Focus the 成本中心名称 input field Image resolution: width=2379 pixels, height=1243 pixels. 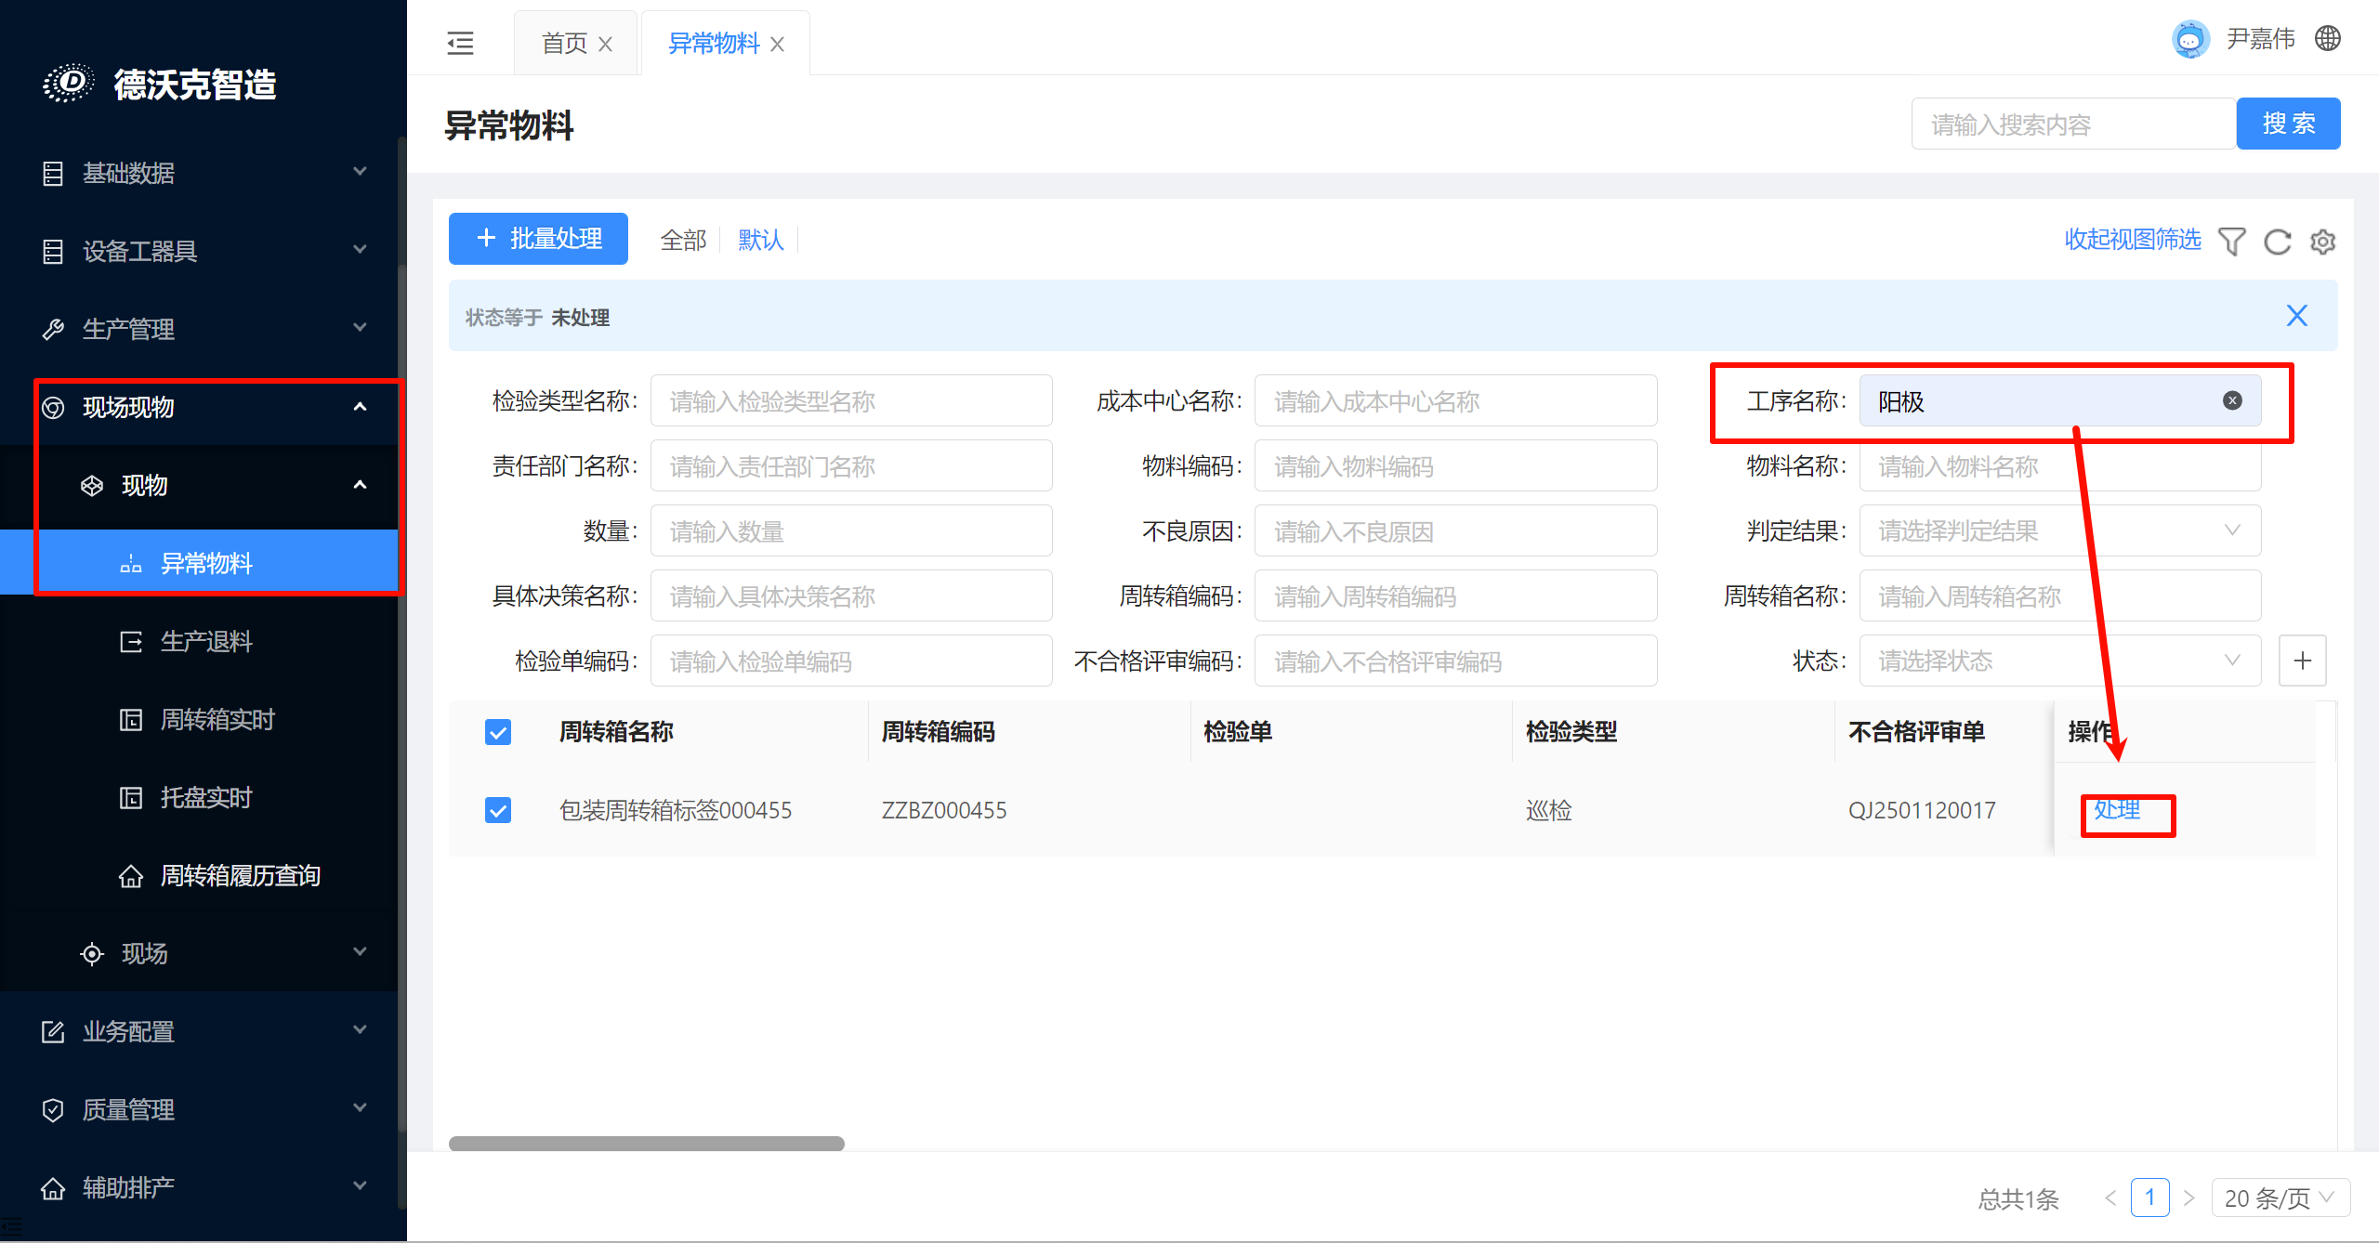(1455, 400)
